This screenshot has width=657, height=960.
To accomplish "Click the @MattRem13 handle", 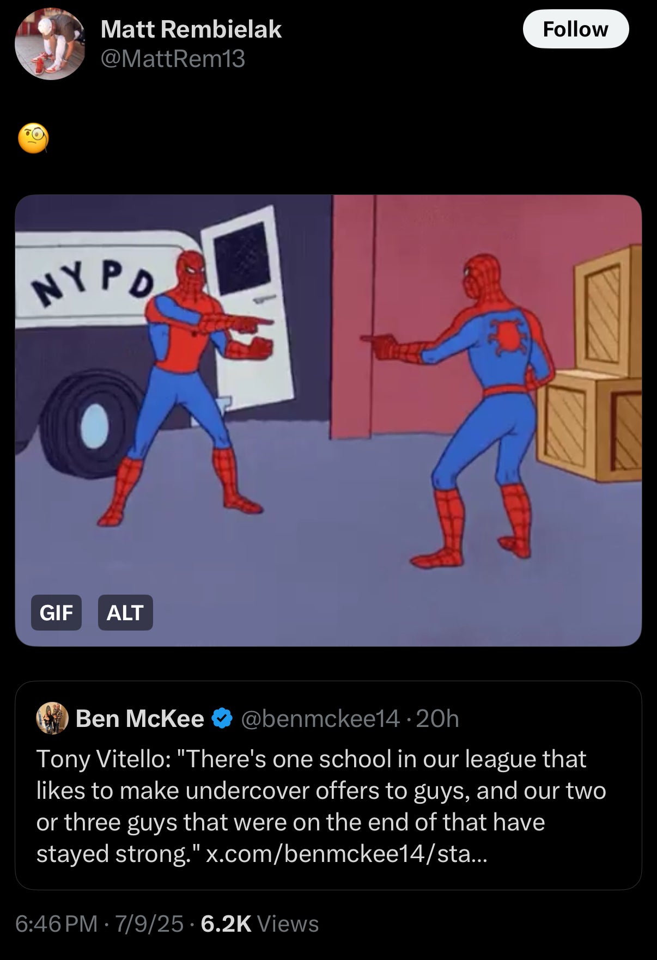I will click(x=172, y=59).
